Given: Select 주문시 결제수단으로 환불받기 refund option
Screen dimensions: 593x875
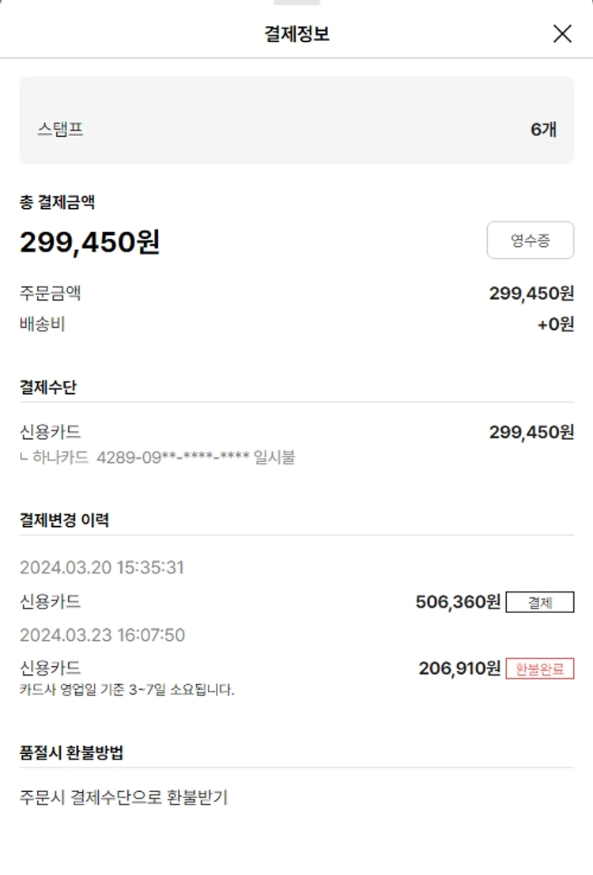Looking at the screenshot, I should [123, 797].
